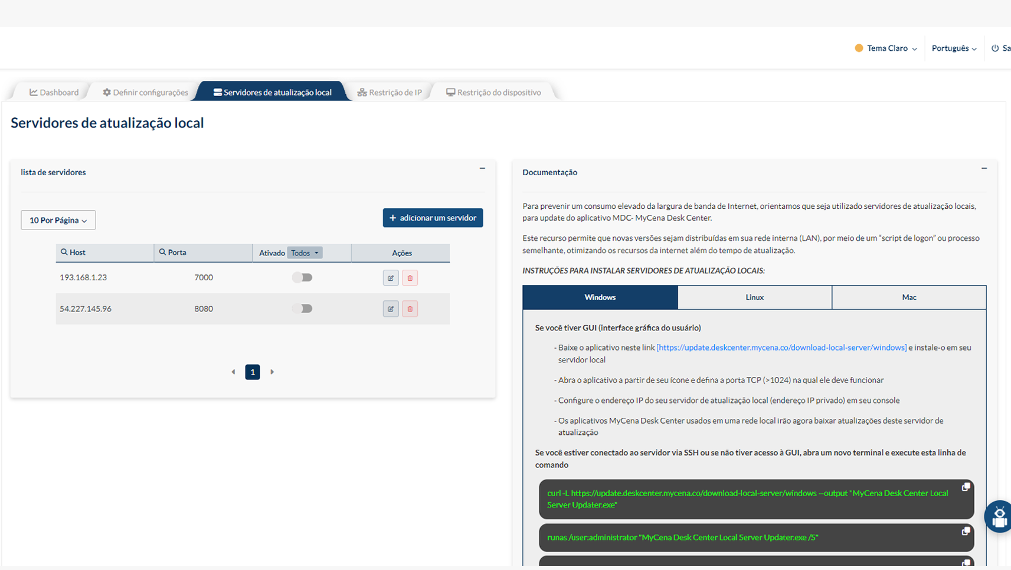Click page number 1 button
1011x570 pixels.
pos(253,372)
